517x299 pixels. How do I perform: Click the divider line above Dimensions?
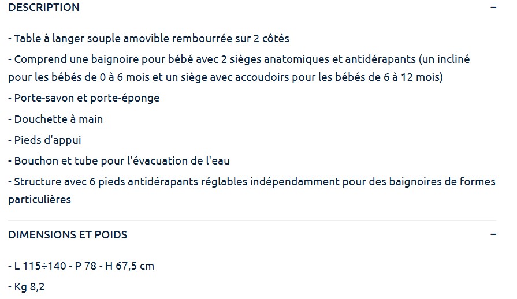point(252,220)
